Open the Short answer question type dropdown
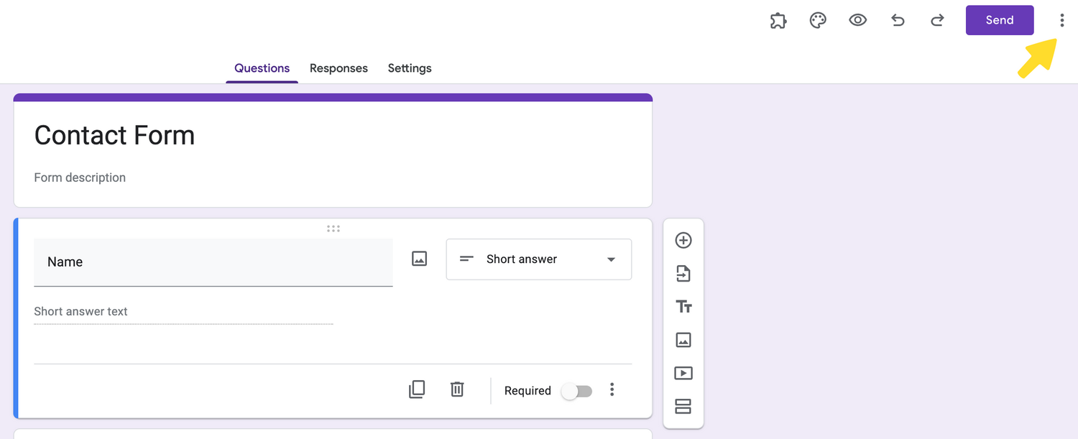This screenshot has height=439, width=1078. coord(539,259)
